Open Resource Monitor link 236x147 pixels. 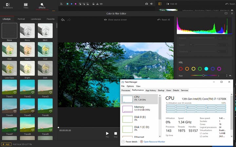point(153,141)
